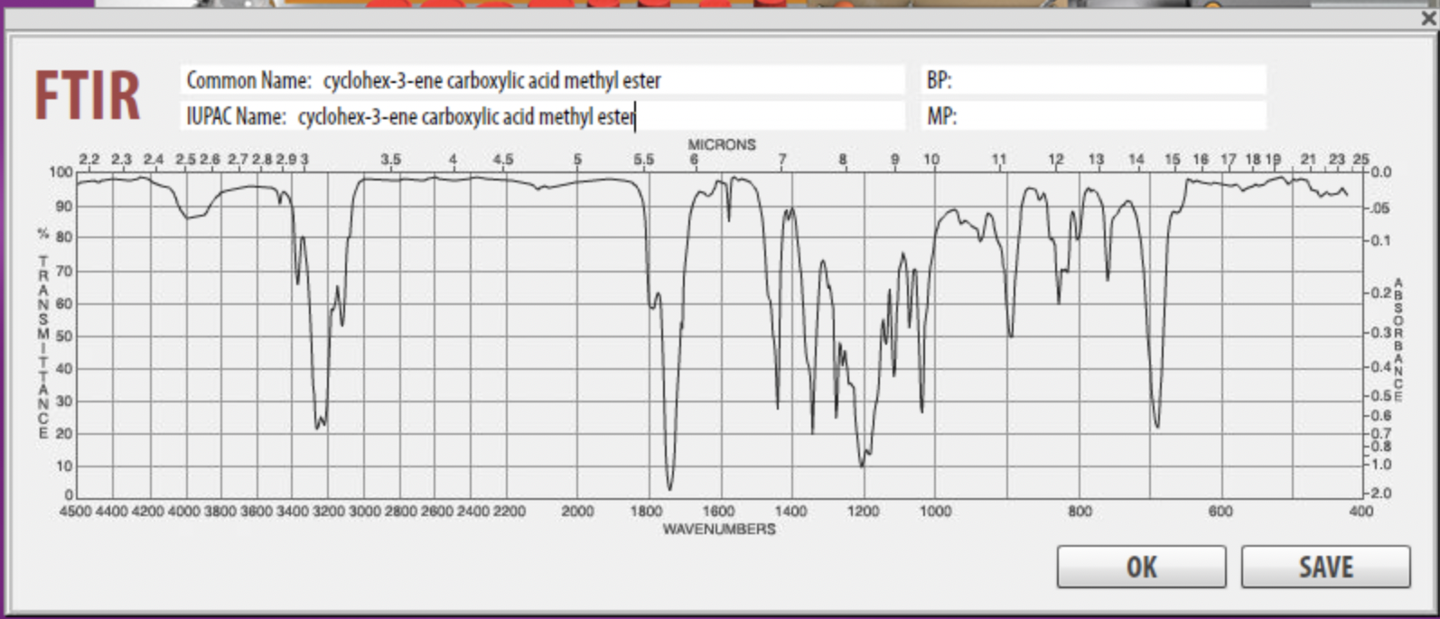Click the vertical ABSORBANCE axis label
Viewport: 1440px width, 619px height.
[x=1398, y=340]
